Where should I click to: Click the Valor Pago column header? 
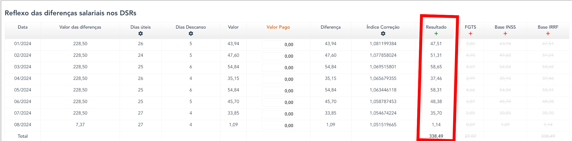[x=278, y=27]
